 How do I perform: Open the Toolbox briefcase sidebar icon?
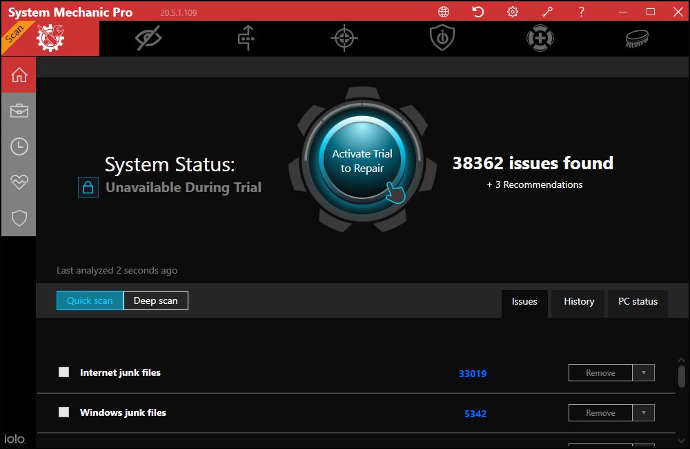point(19,111)
